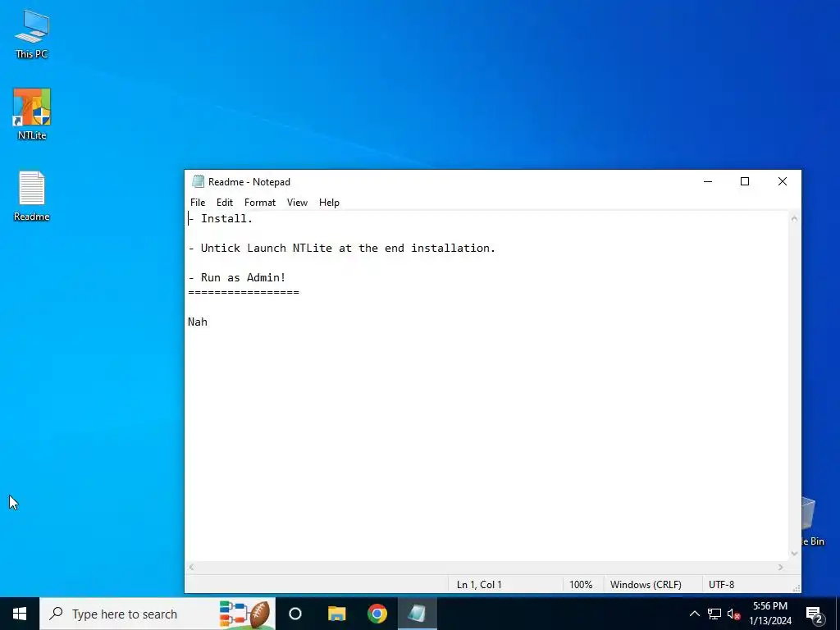Open network status tray icon

(714, 614)
